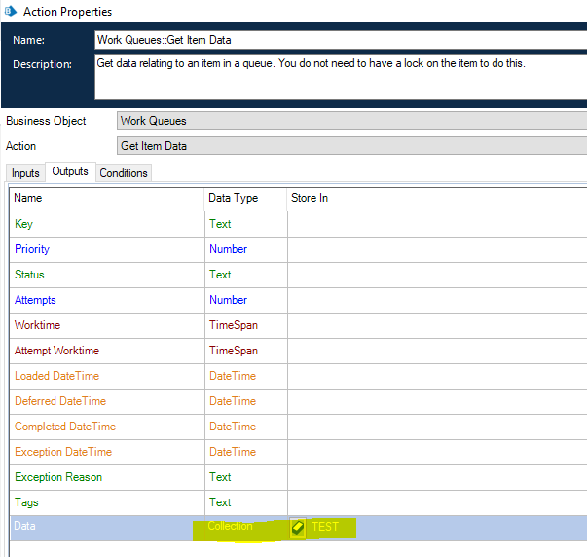This screenshot has height=557, width=587.
Task: Select the Loaded DateTime output row
Action: point(298,376)
